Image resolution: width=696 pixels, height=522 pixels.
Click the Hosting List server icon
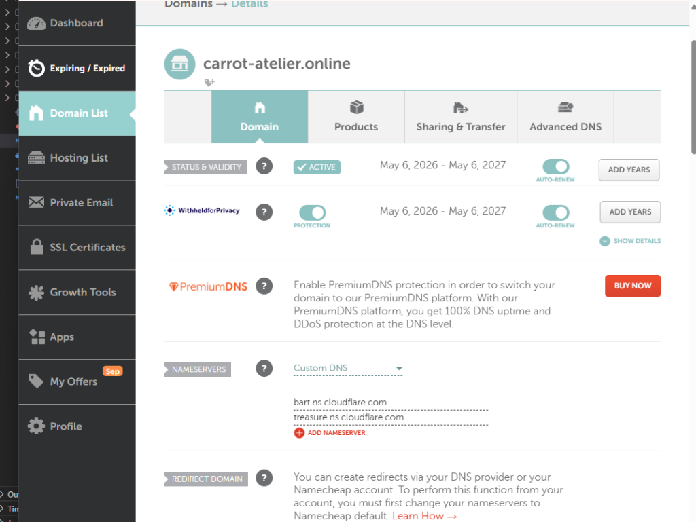pos(36,157)
